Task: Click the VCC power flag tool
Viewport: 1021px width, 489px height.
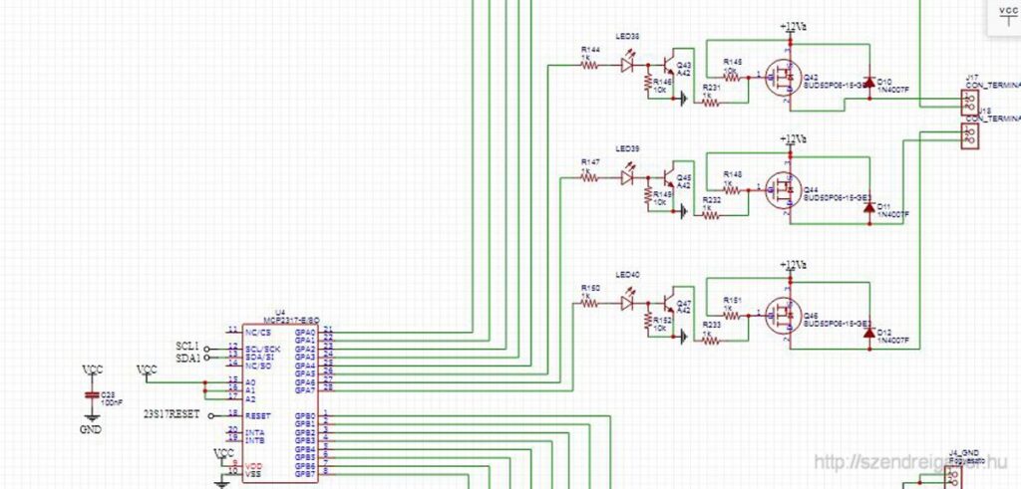Action: 1005,18
